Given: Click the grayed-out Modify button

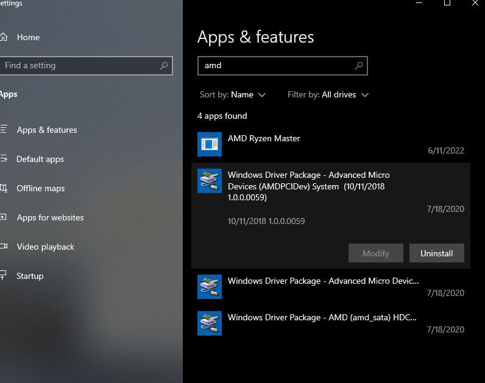Looking at the screenshot, I should click(375, 253).
